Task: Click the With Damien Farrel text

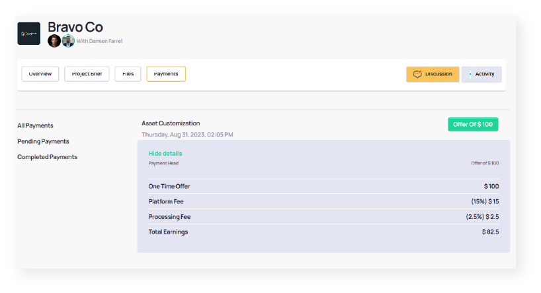Action: point(99,41)
